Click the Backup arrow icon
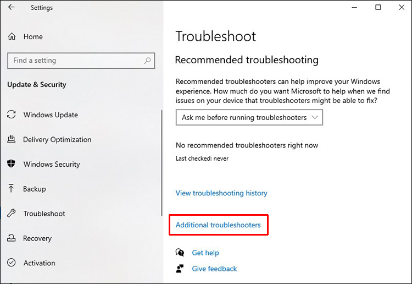 [x=11, y=189]
